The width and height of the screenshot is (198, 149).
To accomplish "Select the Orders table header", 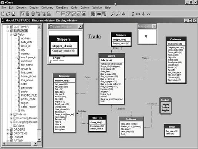I will coord(111,56).
